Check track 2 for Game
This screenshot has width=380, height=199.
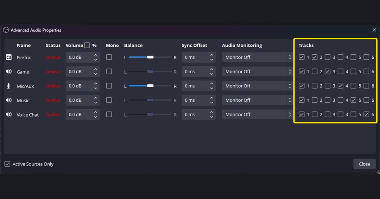pos(314,71)
